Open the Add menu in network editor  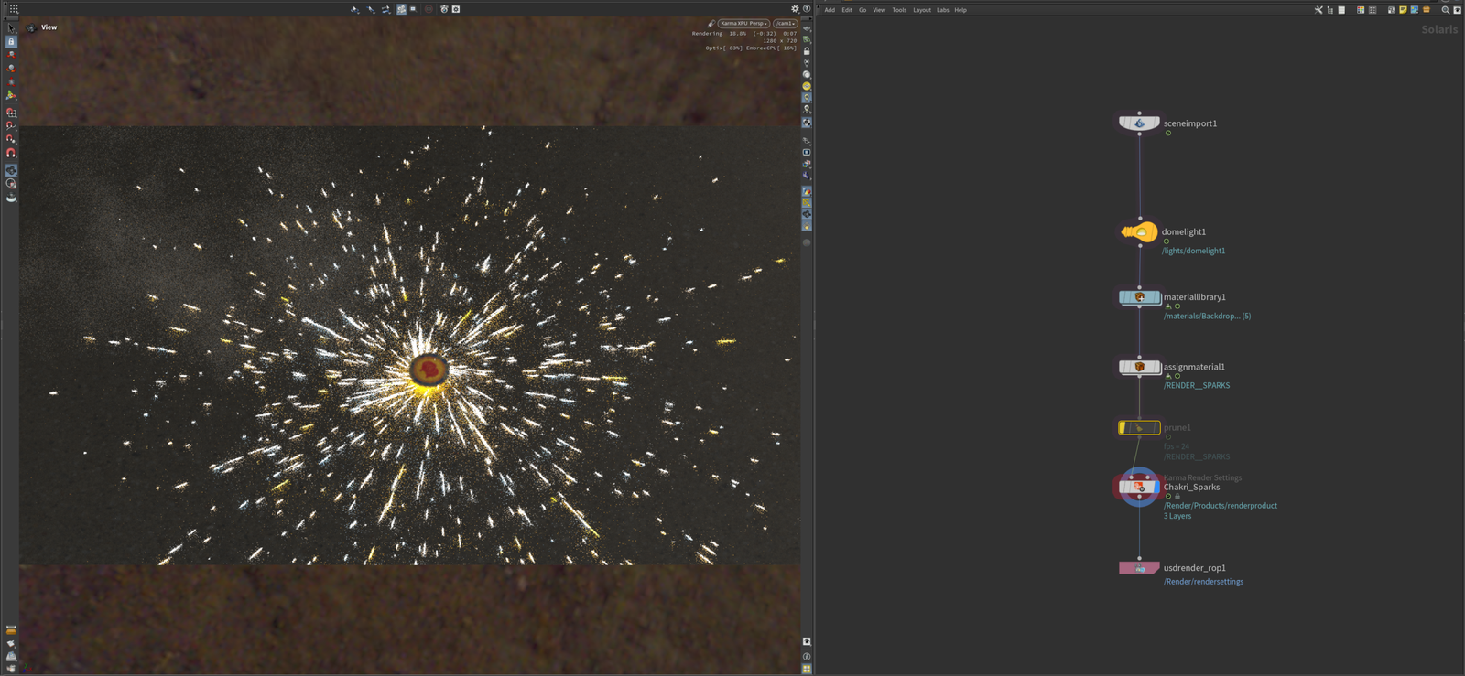pos(830,10)
